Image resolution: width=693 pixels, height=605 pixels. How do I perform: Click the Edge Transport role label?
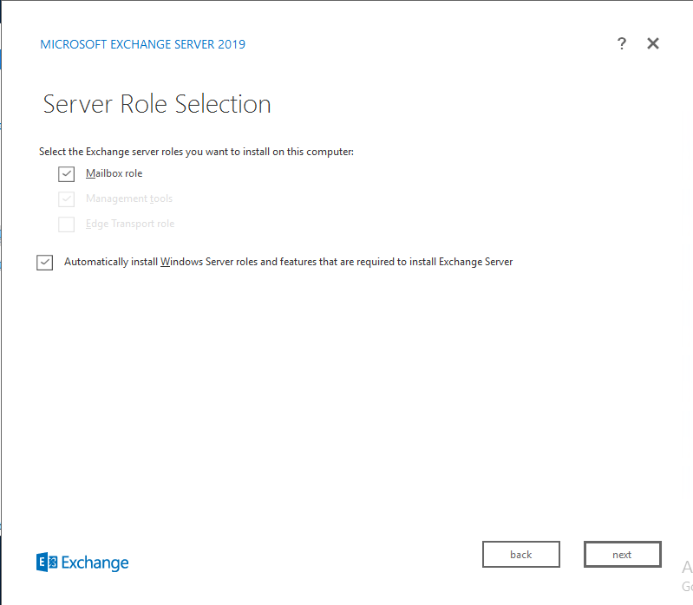point(130,224)
